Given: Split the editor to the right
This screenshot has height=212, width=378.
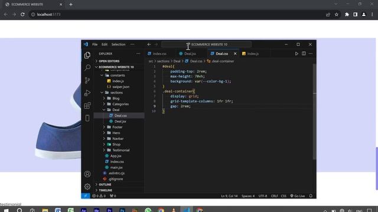Looking at the screenshot, I should click(304, 54).
